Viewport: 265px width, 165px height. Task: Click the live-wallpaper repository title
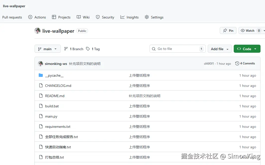click(58, 31)
